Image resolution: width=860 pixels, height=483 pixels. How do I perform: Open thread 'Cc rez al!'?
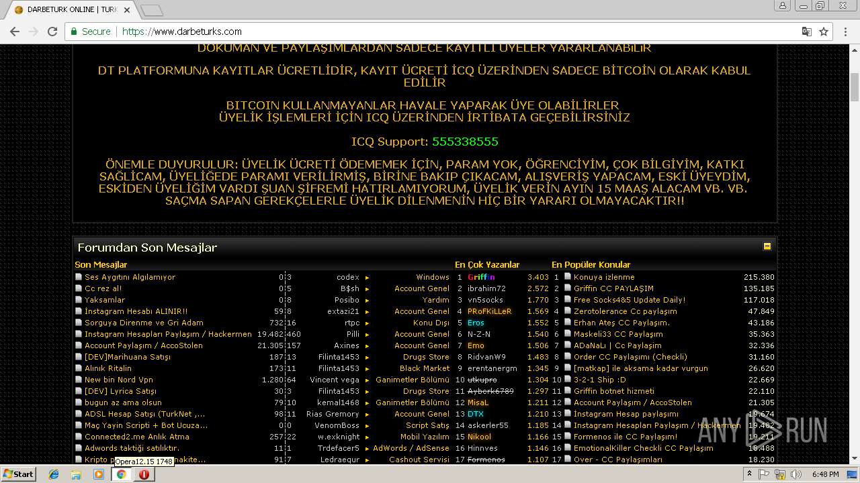coord(103,288)
